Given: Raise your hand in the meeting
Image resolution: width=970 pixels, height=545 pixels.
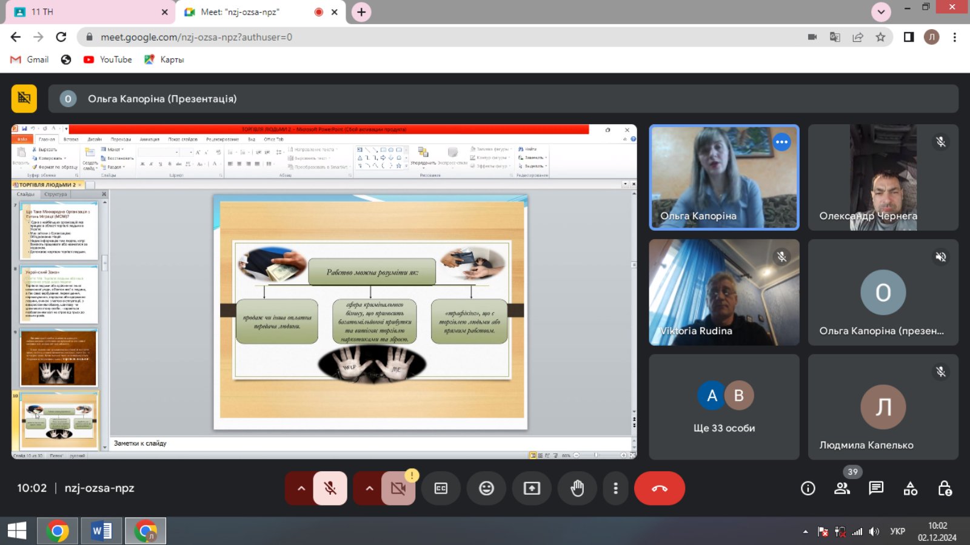Looking at the screenshot, I should coord(577,488).
